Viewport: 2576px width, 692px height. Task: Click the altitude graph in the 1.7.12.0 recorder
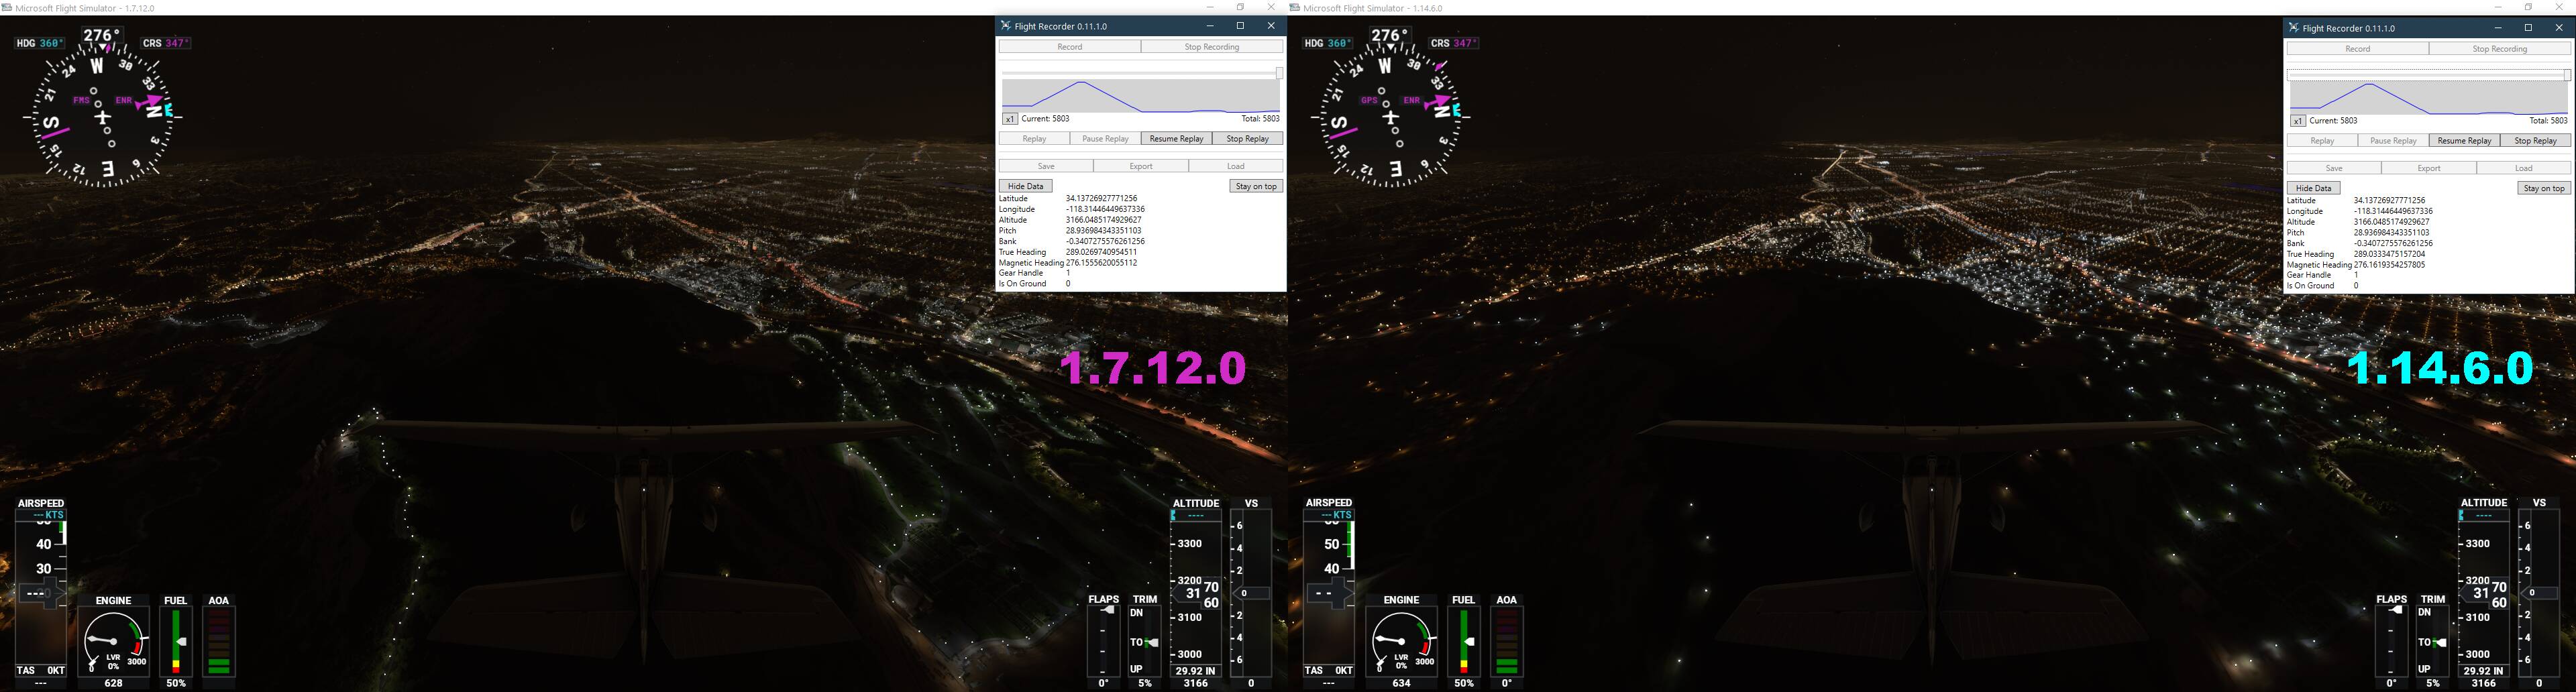pos(1141,96)
